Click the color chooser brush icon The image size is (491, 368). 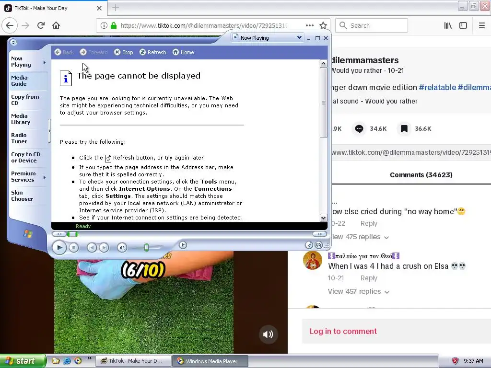pyautogui.click(x=309, y=245)
